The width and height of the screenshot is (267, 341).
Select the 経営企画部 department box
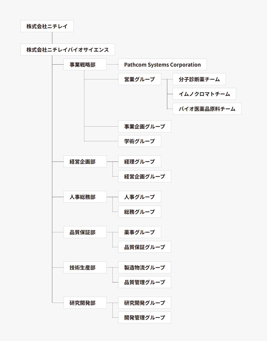(85, 162)
